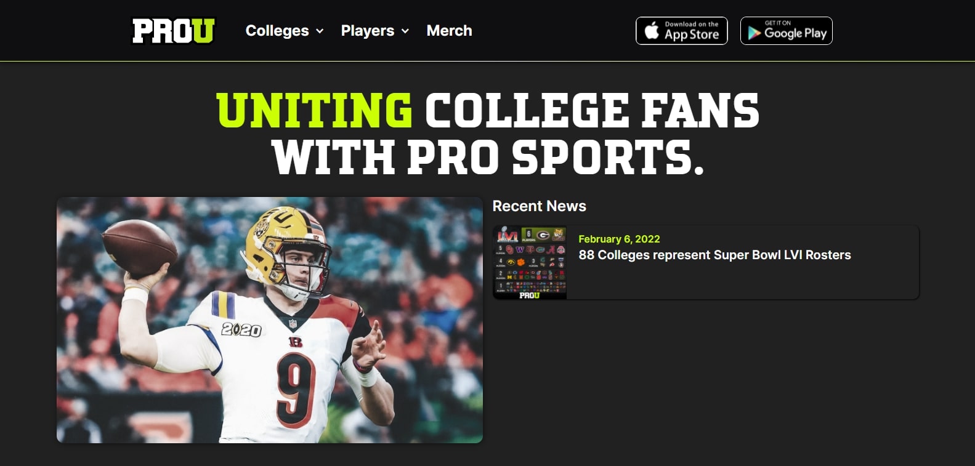Screen dimensions: 975x466
Task: Click the Super Bowl news thumbnail image
Action: pos(530,262)
